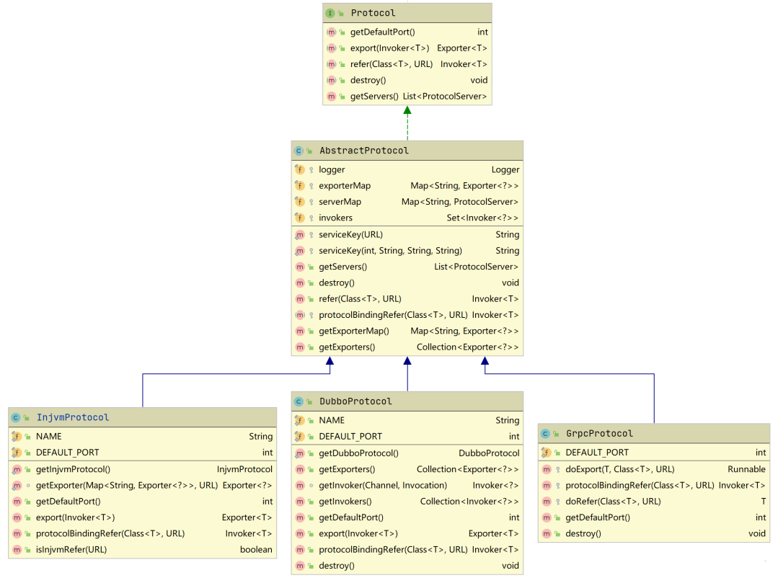Select the Runnable return type of doExport

point(746,470)
